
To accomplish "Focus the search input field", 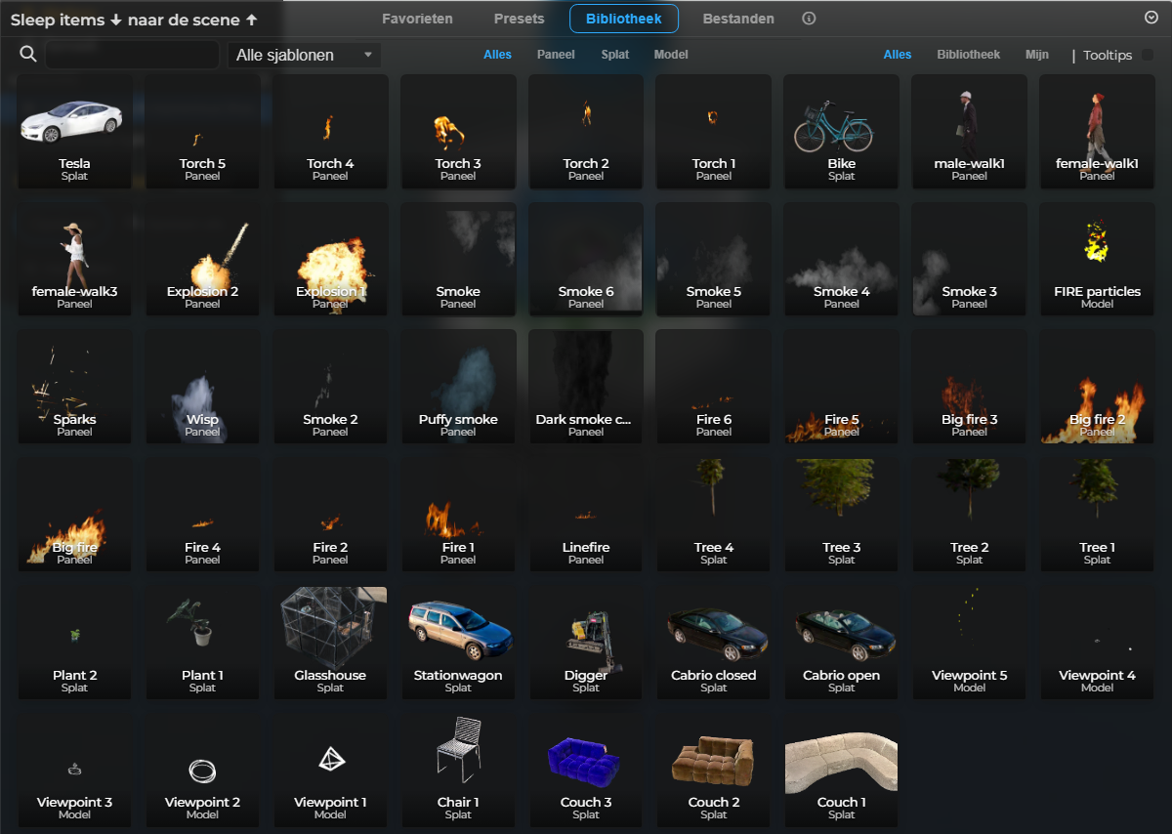I will pyautogui.click(x=132, y=55).
